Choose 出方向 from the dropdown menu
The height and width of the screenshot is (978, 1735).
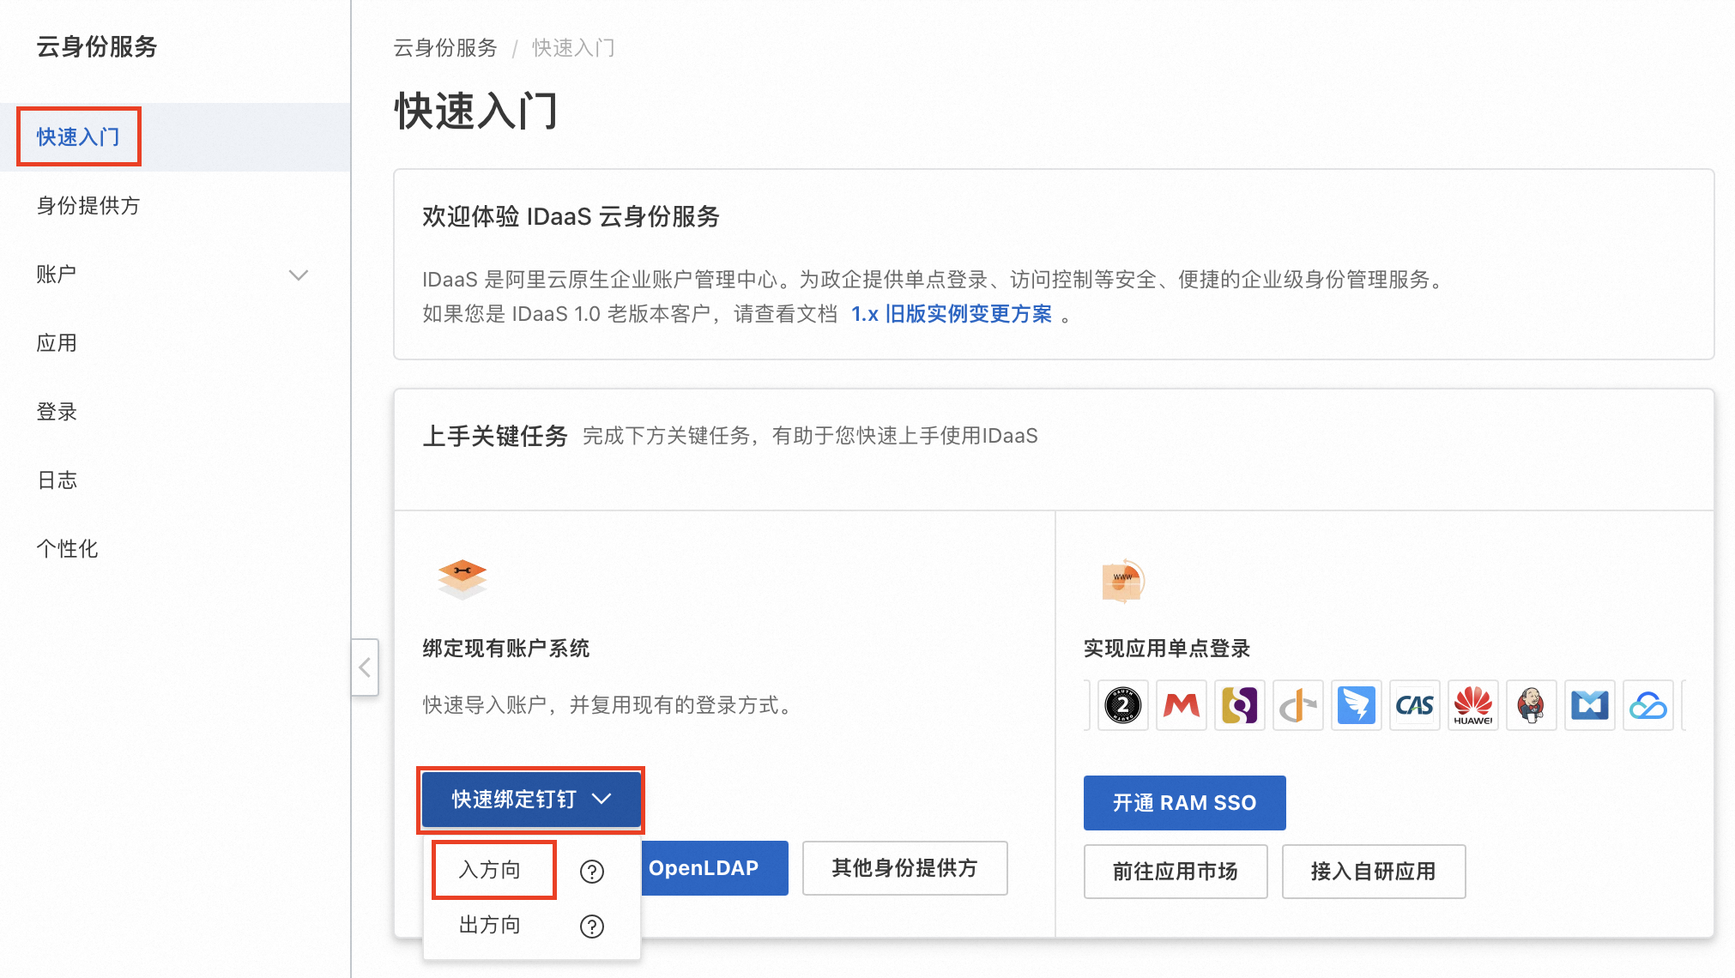(490, 925)
